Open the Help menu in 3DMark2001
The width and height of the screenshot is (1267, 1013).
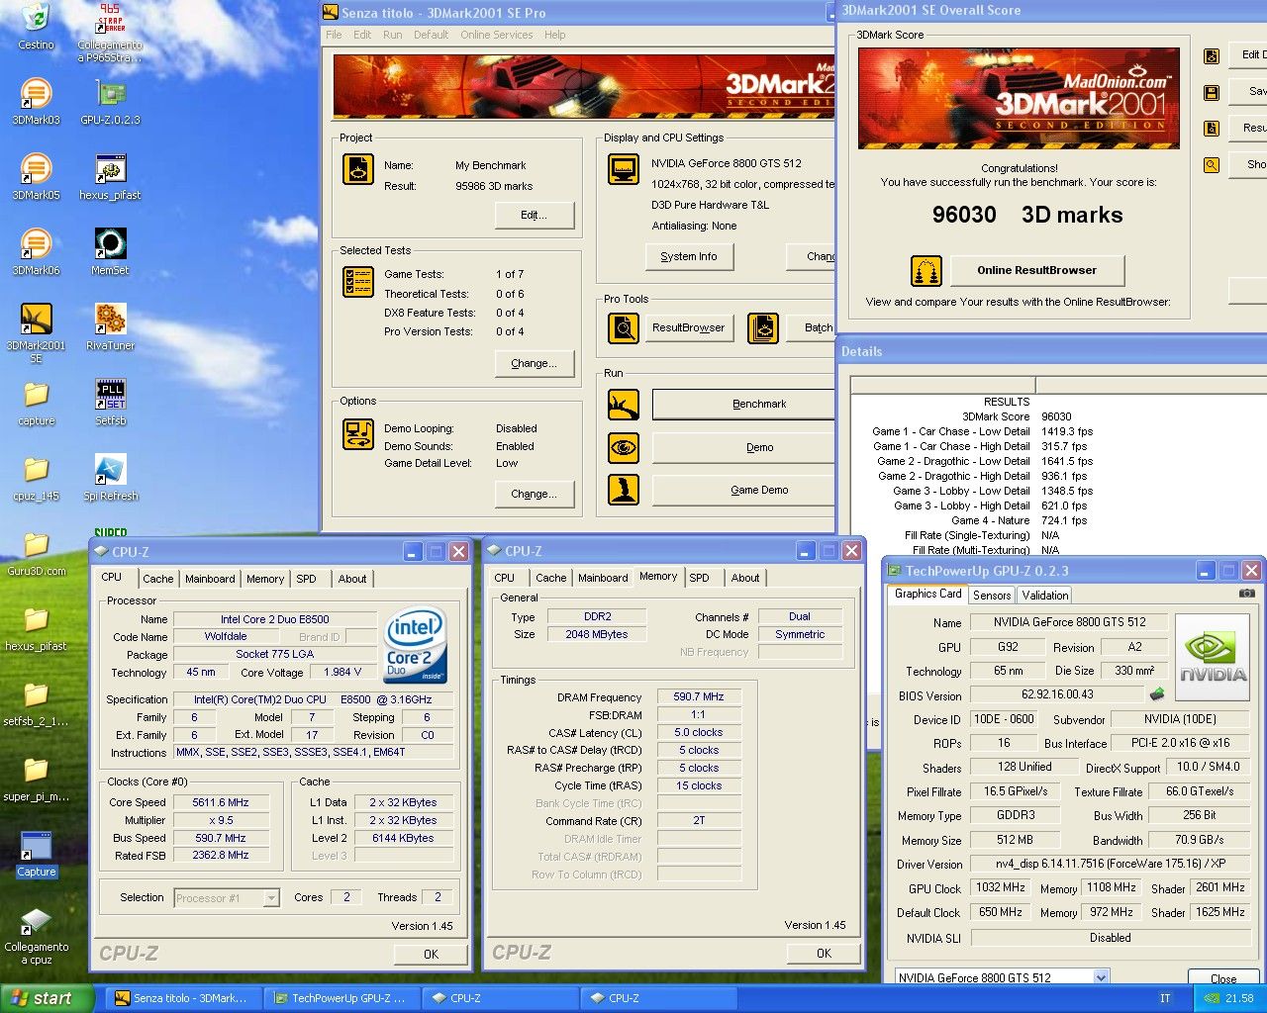[x=554, y=35]
